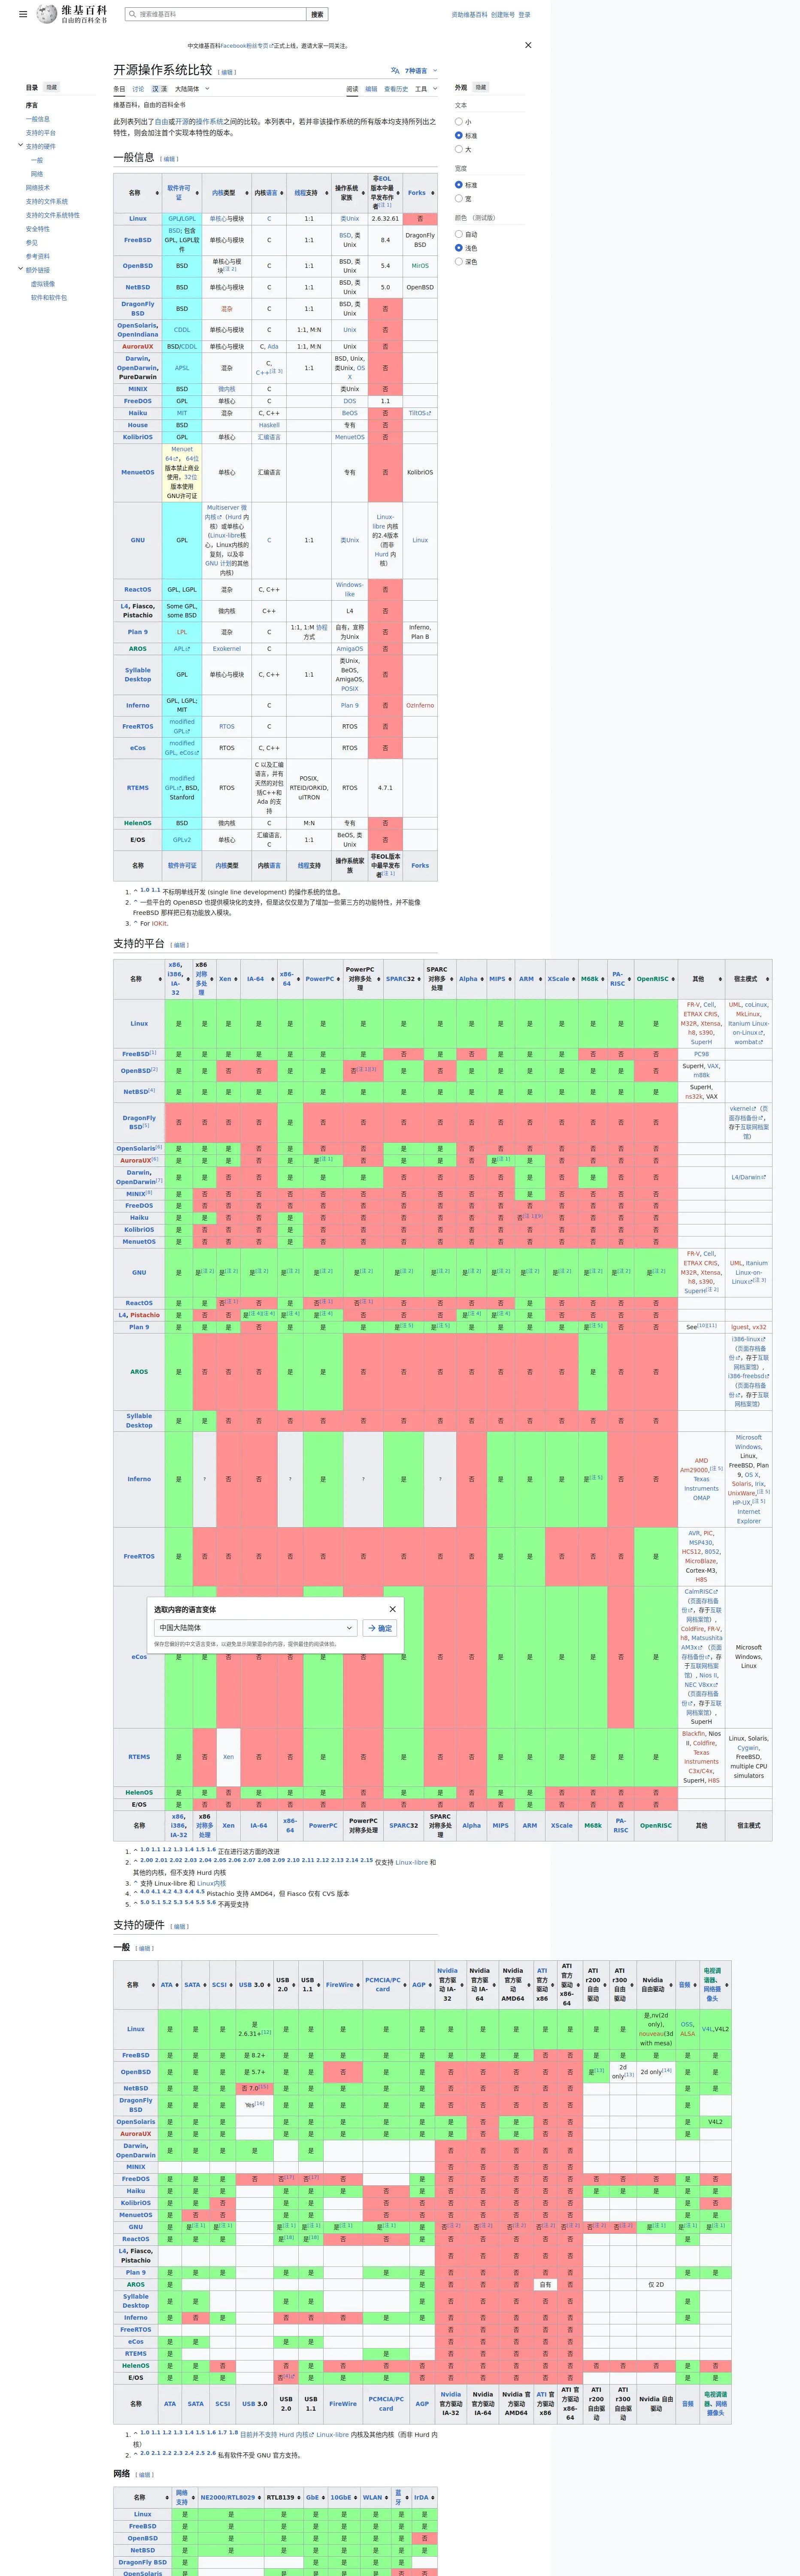
Task: Sort the first table by 内核类型 column
Action: (227, 193)
